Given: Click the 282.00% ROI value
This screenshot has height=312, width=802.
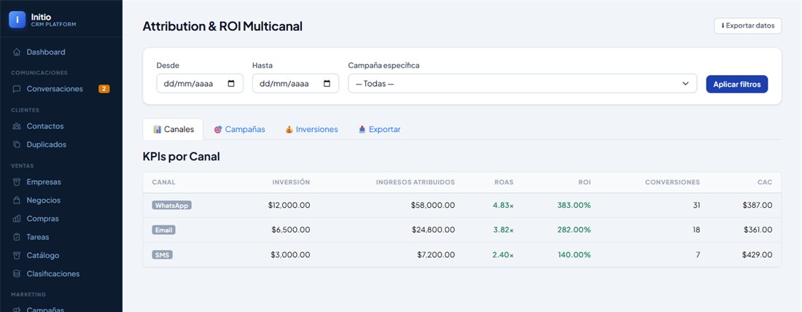Looking at the screenshot, I should pos(574,230).
